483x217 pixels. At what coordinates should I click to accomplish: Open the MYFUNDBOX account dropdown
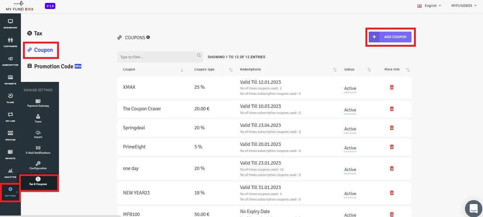pos(463,6)
